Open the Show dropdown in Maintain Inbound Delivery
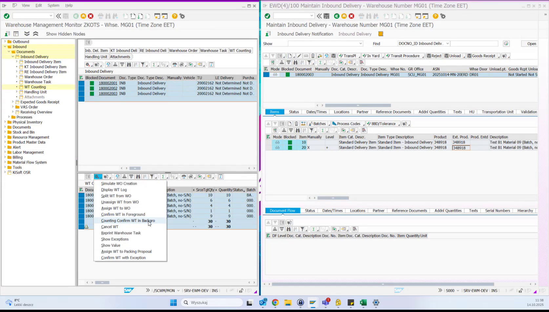Screen dimensions: 549x312 (360, 43)
